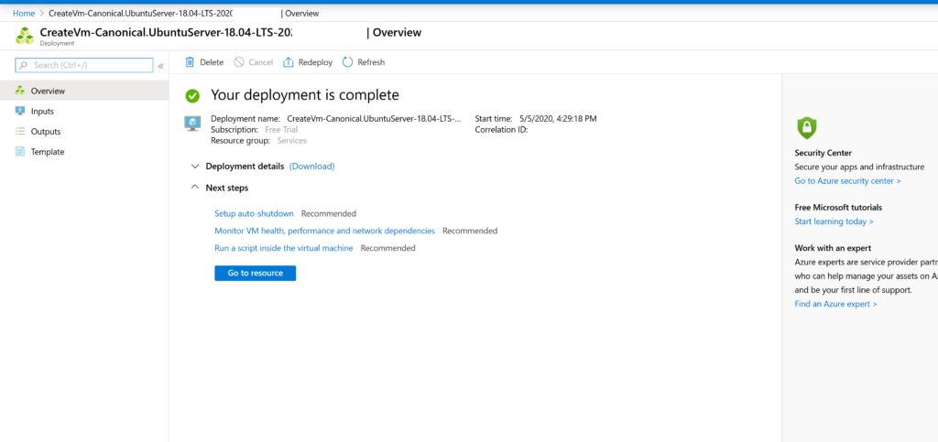The width and height of the screenshot is (938, 442).
Task: Click the green Security Center shield icon
Action: coord(806,127)
